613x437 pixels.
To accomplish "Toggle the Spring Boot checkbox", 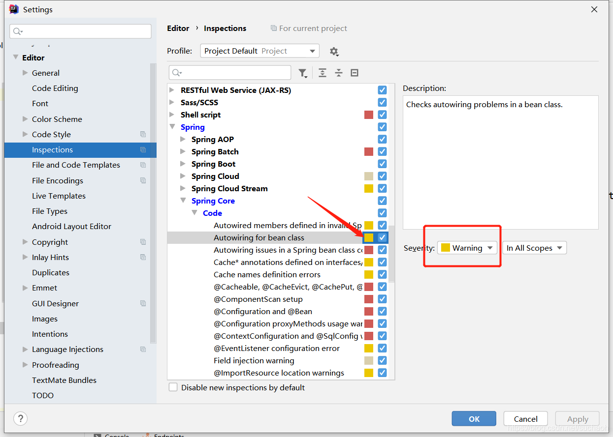I will (382, 164).
